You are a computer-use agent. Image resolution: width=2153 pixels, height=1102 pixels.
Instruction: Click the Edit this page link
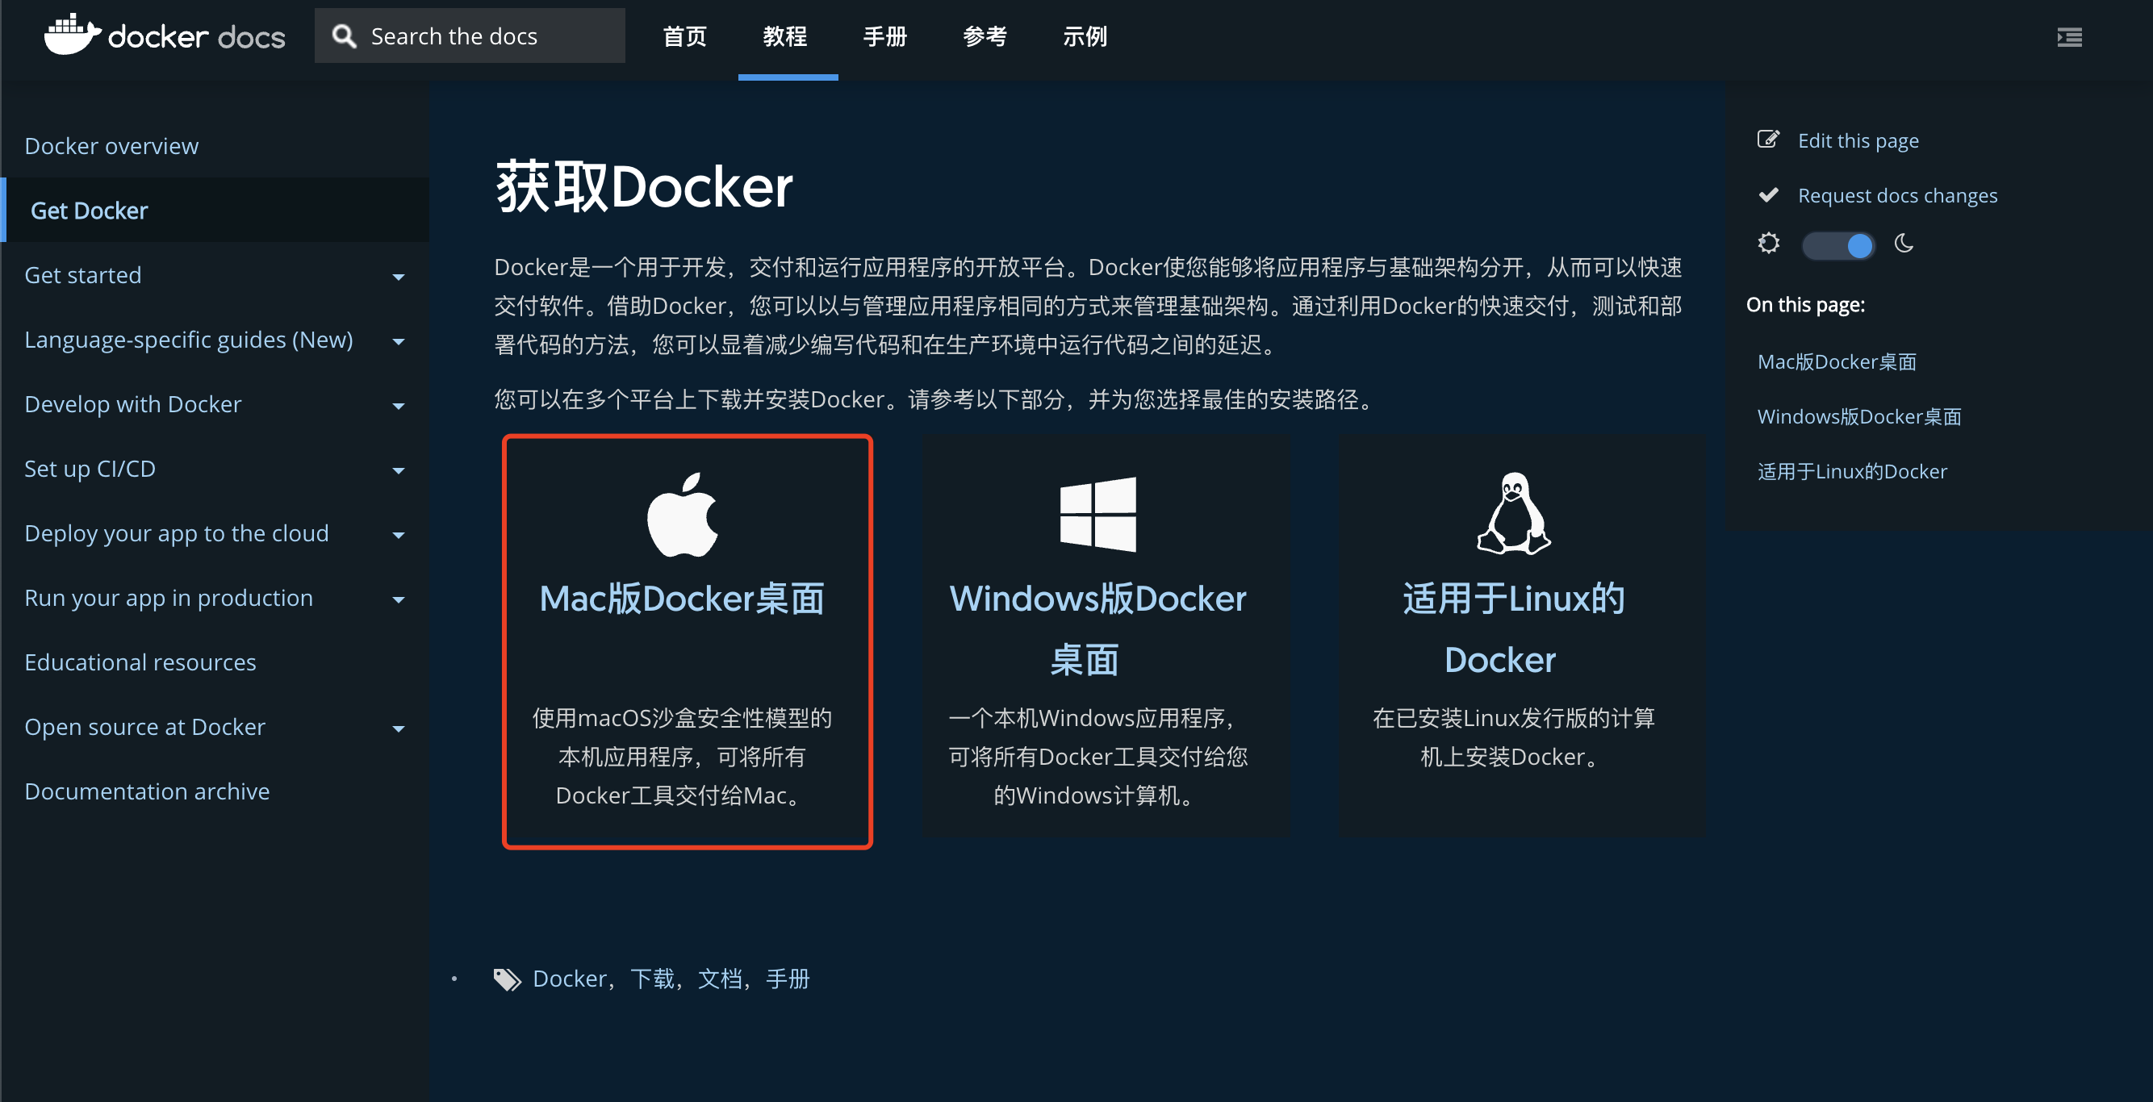click(x=1858, y=140)
